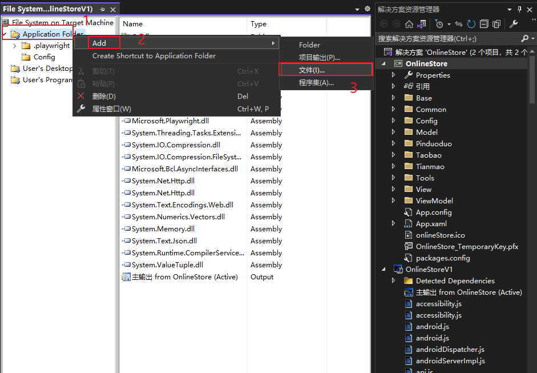This screenshot has width=537, height=373.
Task: Toggle auto-hide pin on Solution Explorer panel
Action: pos(519,10)
